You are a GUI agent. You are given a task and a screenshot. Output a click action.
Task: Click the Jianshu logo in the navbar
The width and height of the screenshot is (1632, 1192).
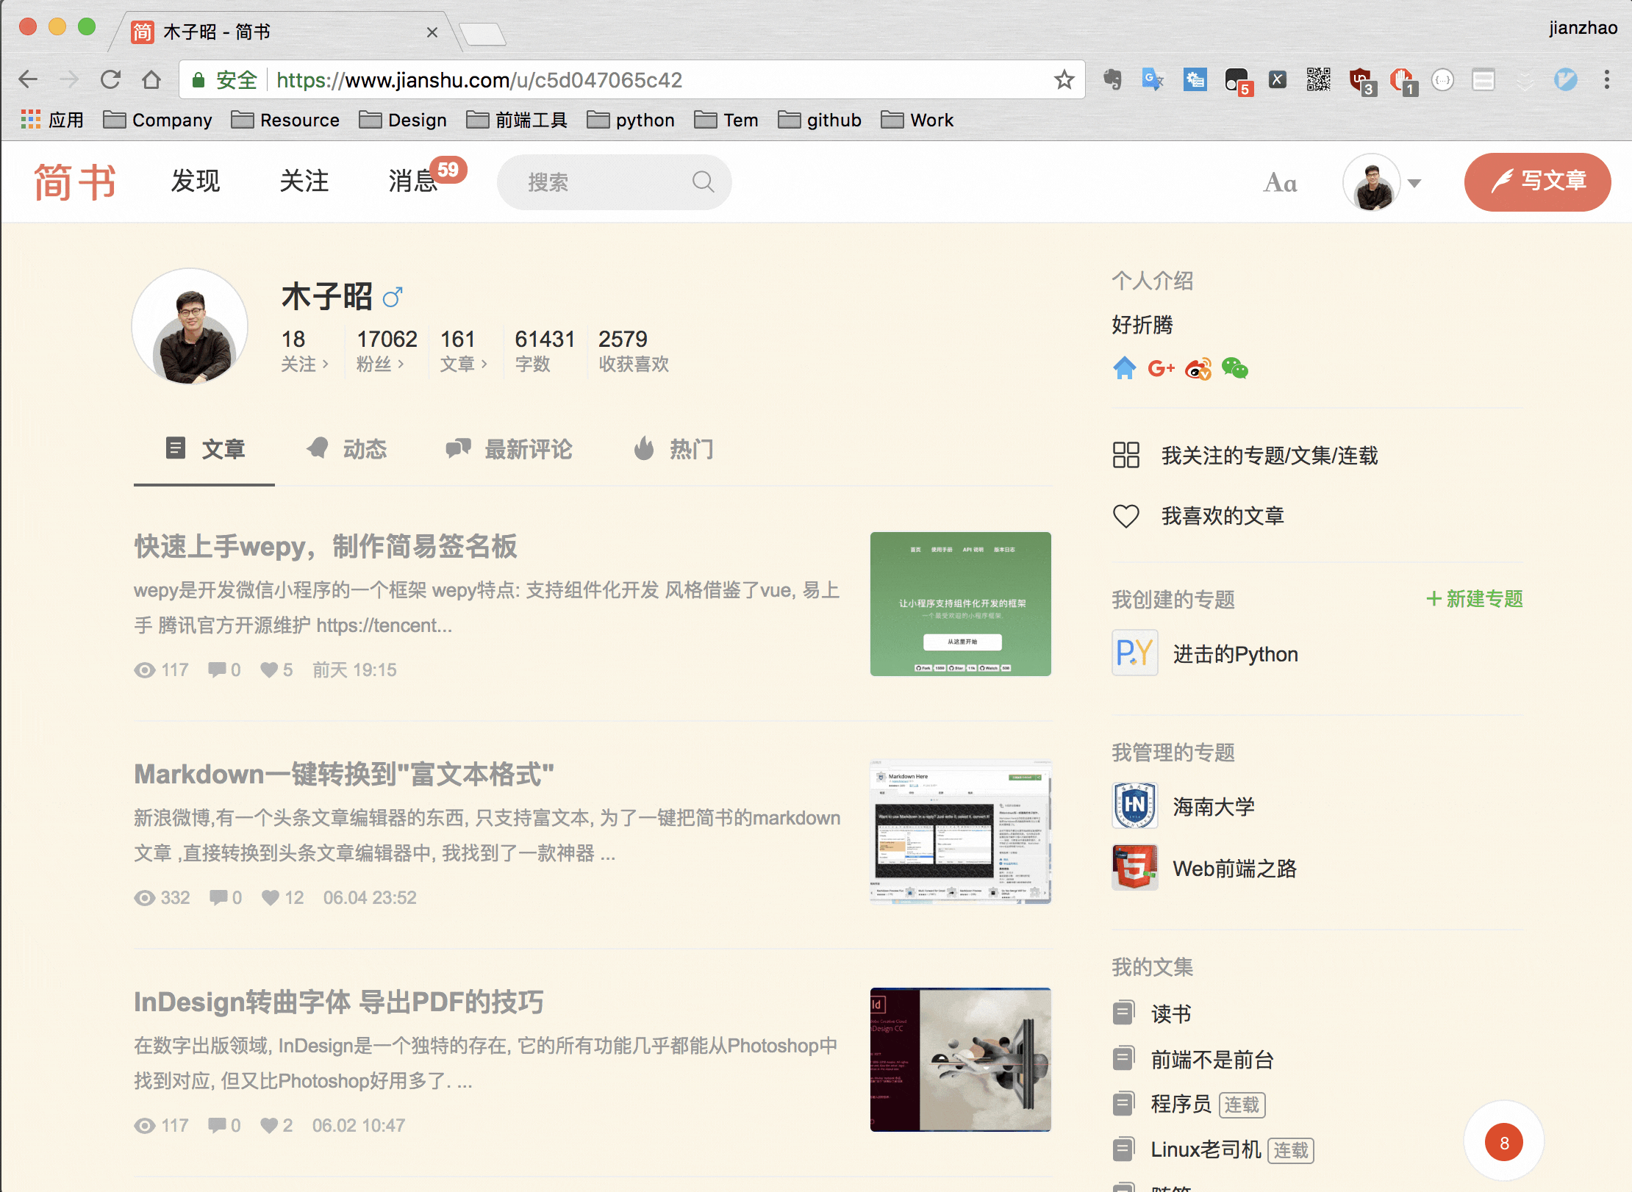[x=76, y=182]
